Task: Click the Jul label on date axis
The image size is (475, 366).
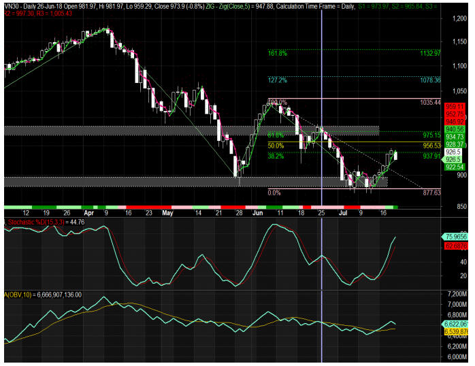Action: pyautogui.click(x=343, y=213)
